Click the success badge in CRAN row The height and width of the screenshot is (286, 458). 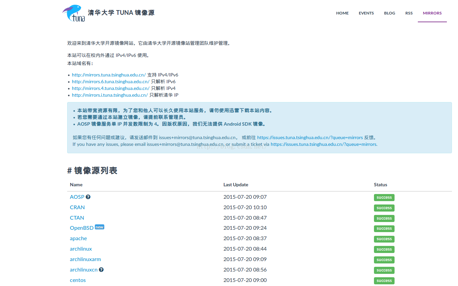point(384,208)
